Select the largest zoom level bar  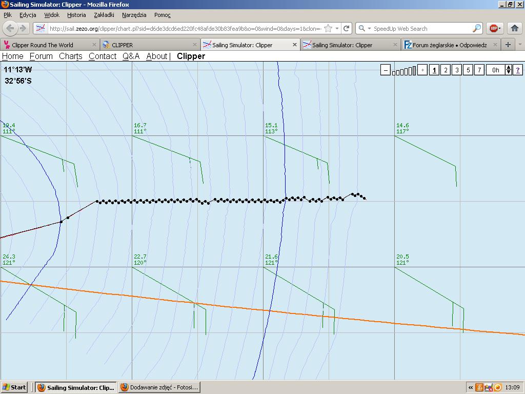click(x=414, y=71)
